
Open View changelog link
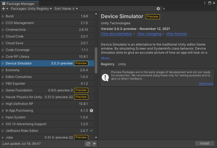coord(149,34)
